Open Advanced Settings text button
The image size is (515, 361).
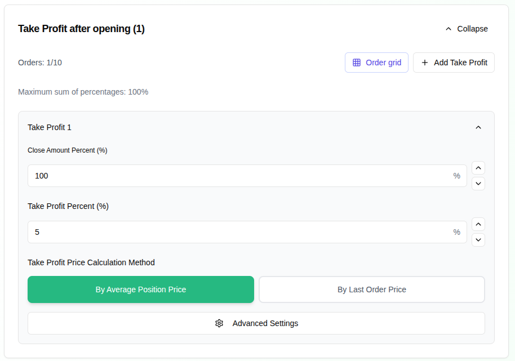[x=265, y=323]
